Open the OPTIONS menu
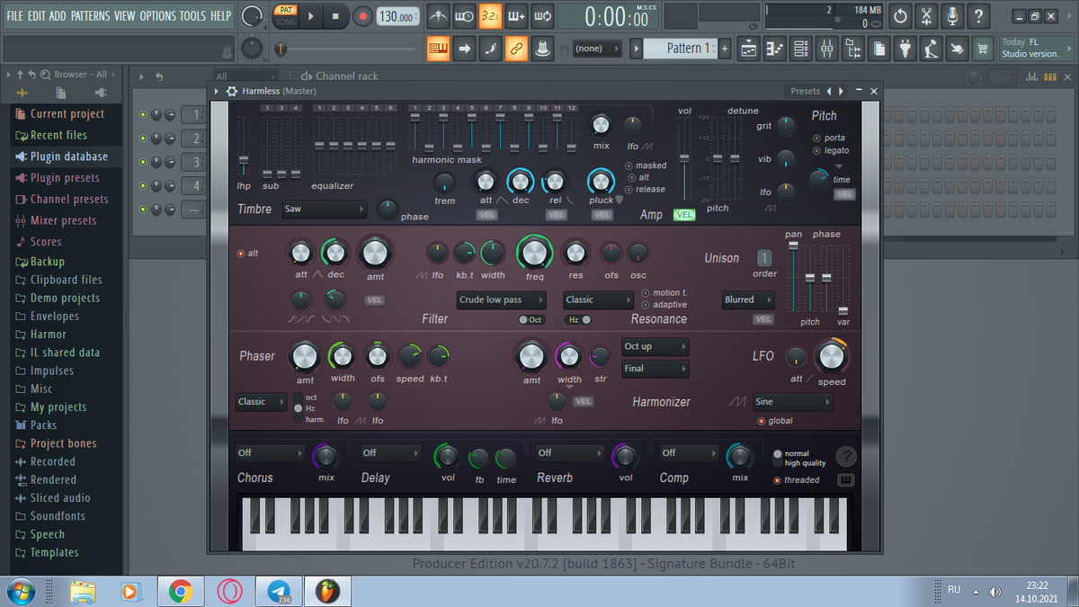 [158, 15]
